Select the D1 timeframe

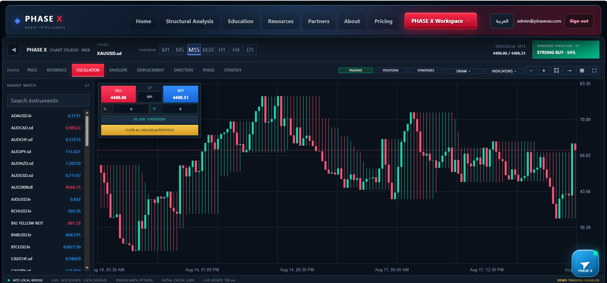pyautogui.click(x=250, y=50)
